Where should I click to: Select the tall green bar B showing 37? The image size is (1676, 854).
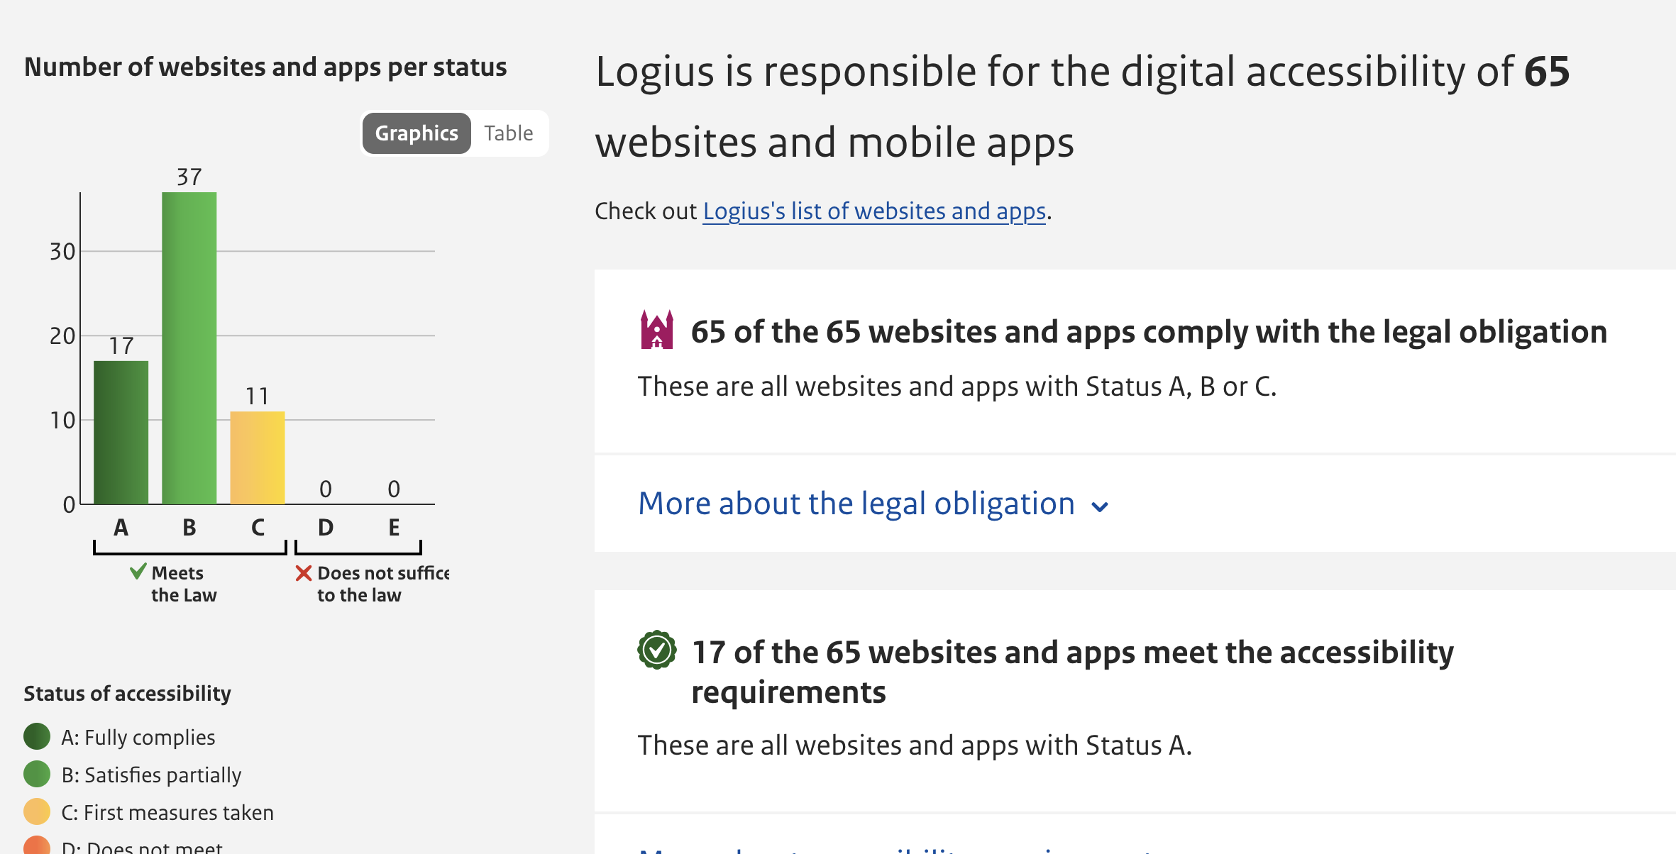(189, 348)
